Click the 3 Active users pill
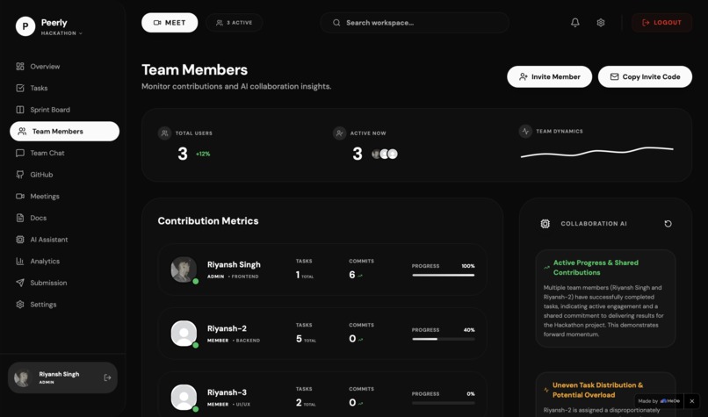This screenshot has height=417, width=708. 234,23
